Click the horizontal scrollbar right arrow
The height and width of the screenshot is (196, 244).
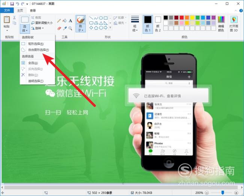(x=241, y=187)
